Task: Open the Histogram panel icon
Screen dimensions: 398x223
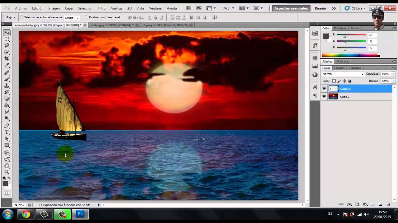Action: (315, 66)
